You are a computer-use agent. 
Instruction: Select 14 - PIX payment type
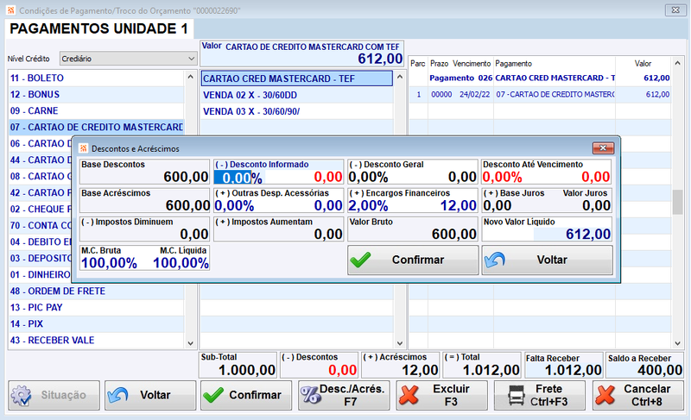96,324
